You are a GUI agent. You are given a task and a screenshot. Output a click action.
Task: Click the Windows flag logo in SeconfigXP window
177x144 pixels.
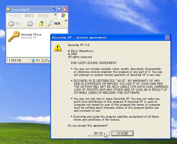click(63, 16)
